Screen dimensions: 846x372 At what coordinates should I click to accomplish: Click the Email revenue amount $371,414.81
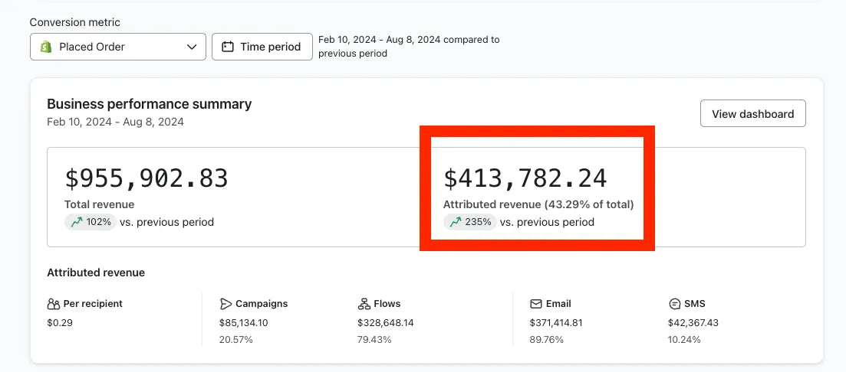coord(556,323)
